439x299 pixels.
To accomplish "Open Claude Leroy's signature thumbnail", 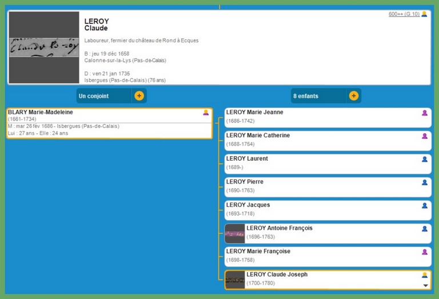I will click(x=44, y=47).
